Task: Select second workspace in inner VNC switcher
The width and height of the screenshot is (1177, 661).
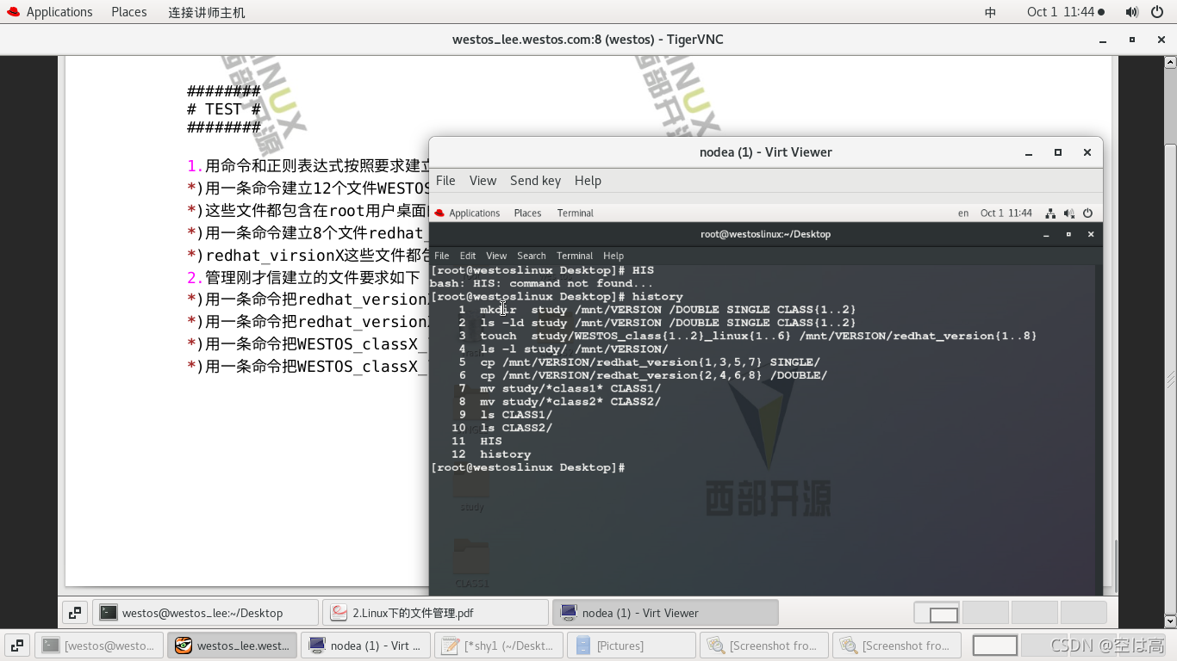Action: pyautogui.click(x=985, y=613)
